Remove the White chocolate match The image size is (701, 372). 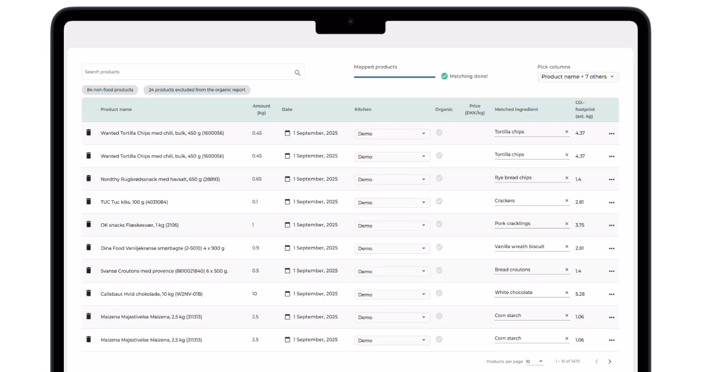click(x=567, y=293)
